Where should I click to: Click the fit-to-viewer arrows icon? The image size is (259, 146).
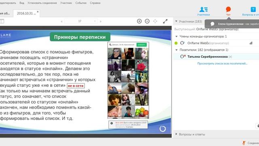[155, 21]
